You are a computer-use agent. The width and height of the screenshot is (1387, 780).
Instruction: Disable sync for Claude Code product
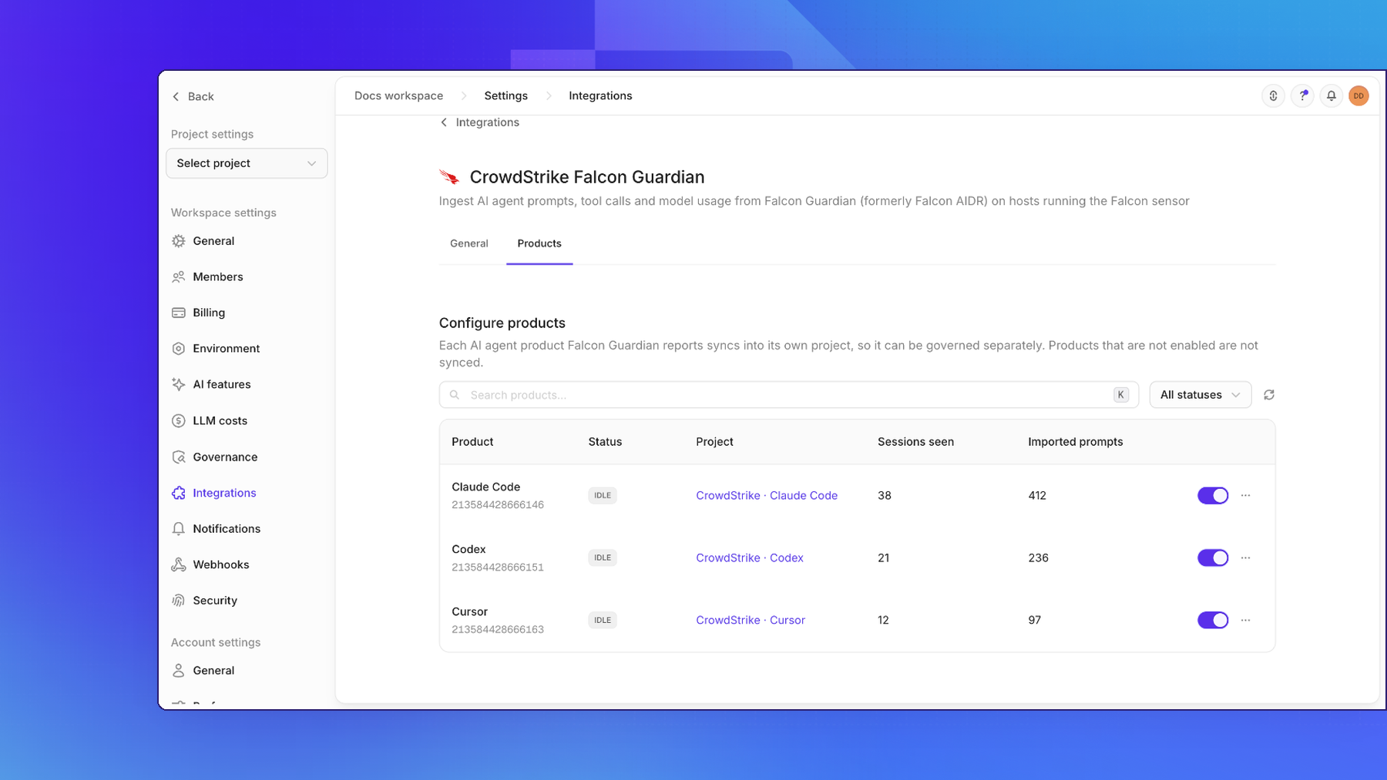[1213, 495]
